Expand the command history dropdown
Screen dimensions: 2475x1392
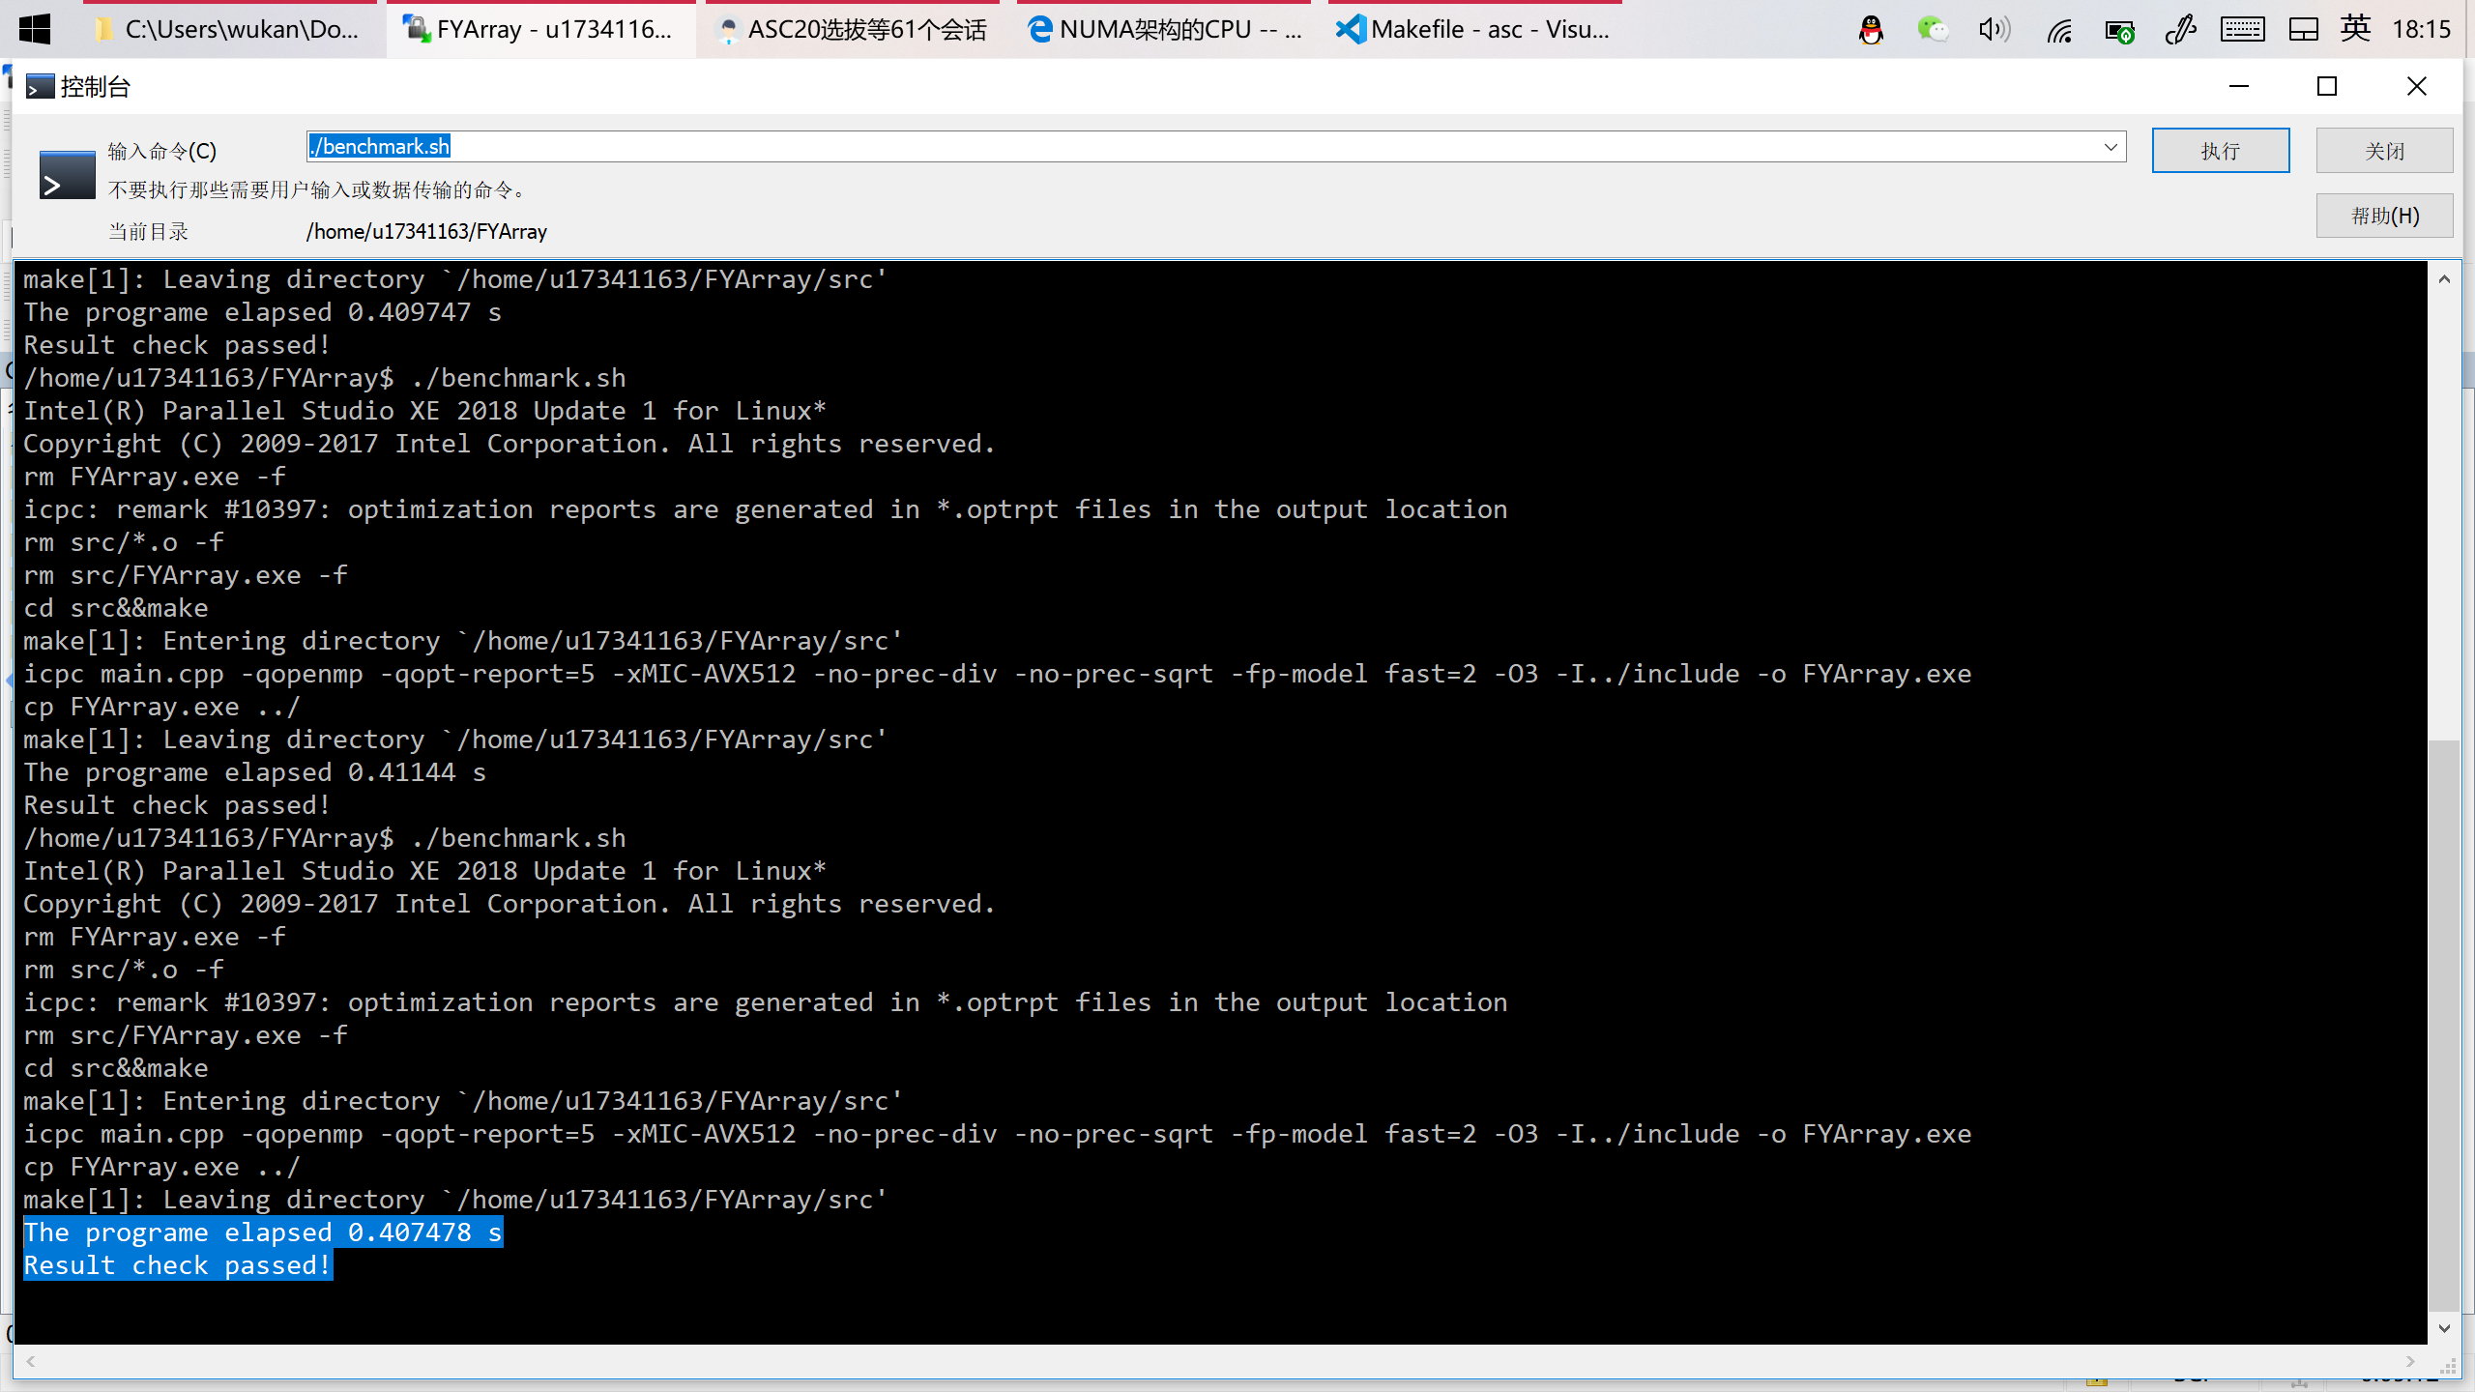(2111, 147)
